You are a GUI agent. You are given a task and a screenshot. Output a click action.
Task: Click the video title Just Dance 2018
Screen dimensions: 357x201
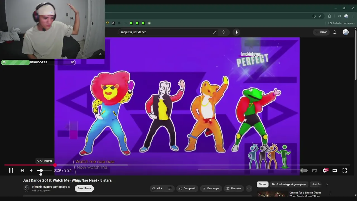click(x=67, y=180)
